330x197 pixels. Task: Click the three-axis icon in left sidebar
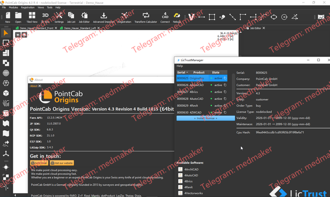[6, 153]
